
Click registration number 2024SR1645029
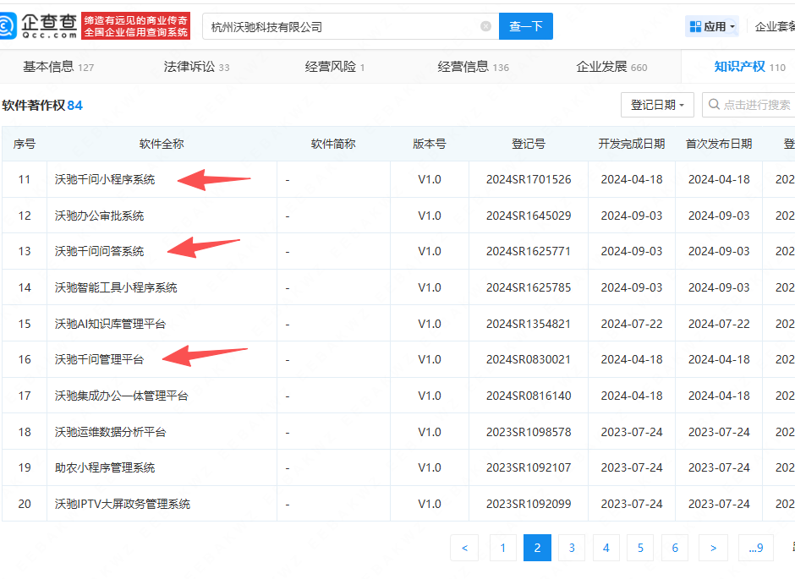[x=529, y=216]
